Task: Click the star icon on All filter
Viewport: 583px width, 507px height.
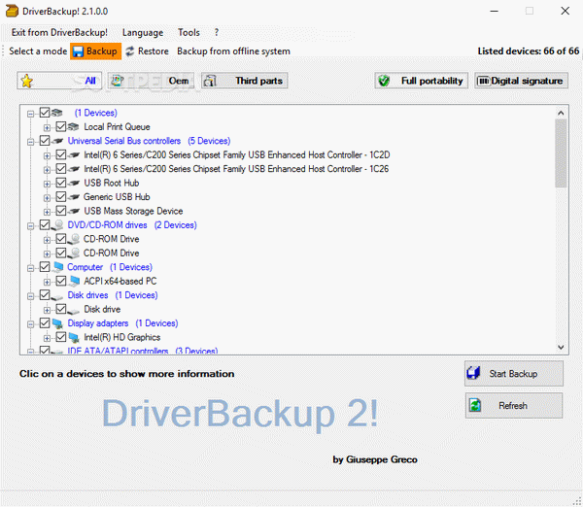Action: click(27, 81)
